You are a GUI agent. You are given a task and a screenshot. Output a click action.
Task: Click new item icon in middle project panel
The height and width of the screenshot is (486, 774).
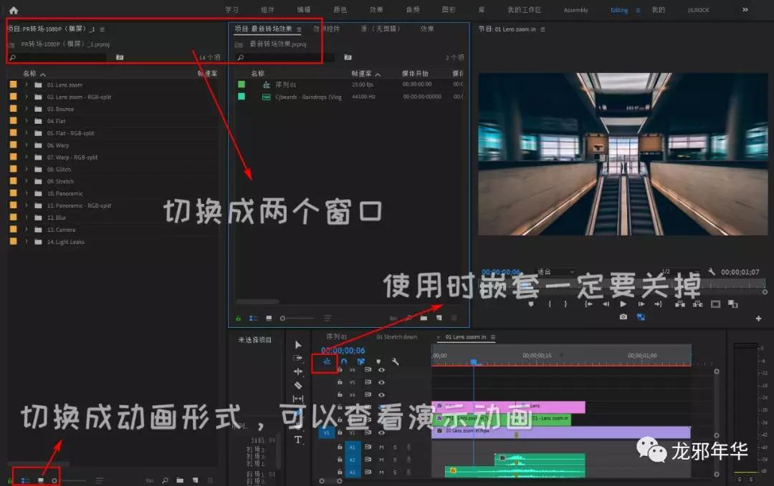pyautogui.click(x=439, y=319)
